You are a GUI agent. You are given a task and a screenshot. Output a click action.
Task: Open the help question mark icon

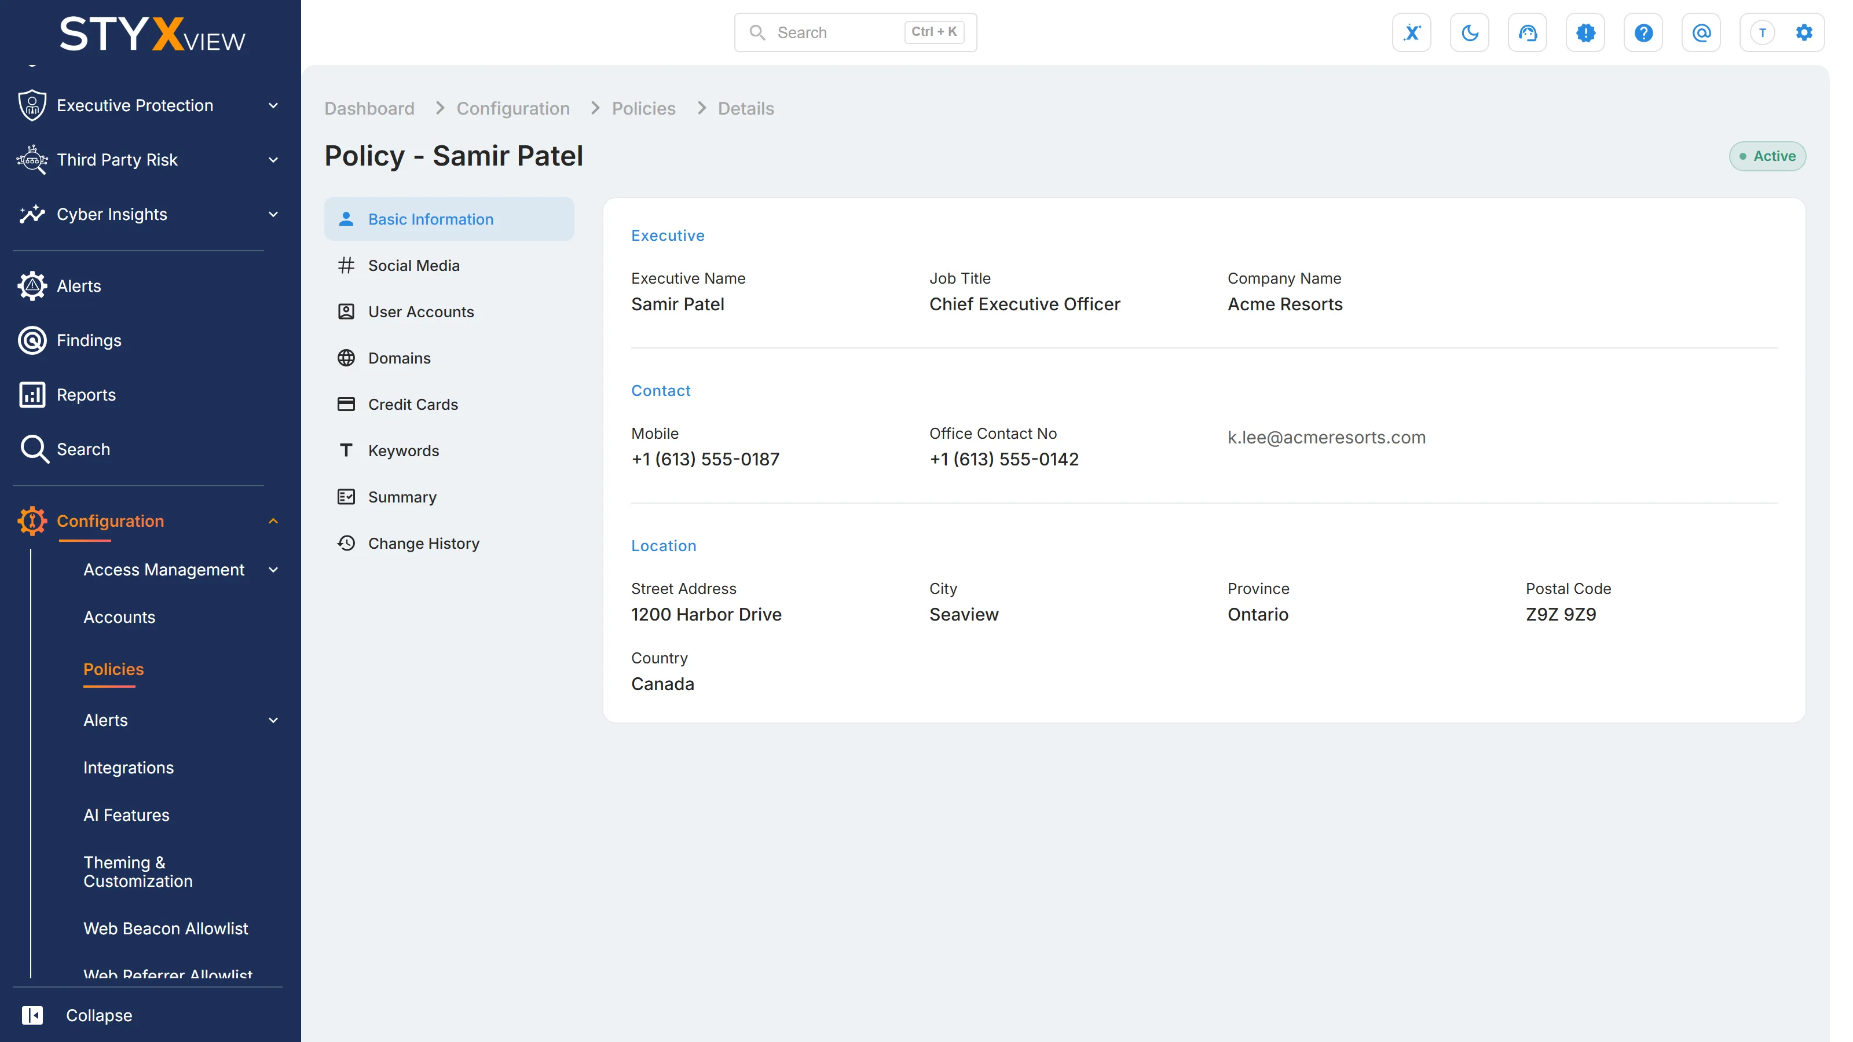click(x=1643, y=32)
